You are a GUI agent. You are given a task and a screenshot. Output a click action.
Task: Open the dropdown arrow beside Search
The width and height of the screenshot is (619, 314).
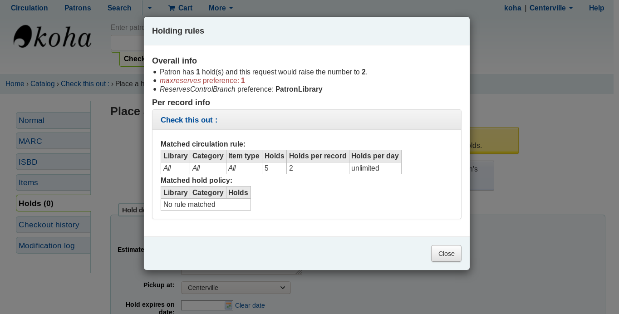tap(150, 8)
